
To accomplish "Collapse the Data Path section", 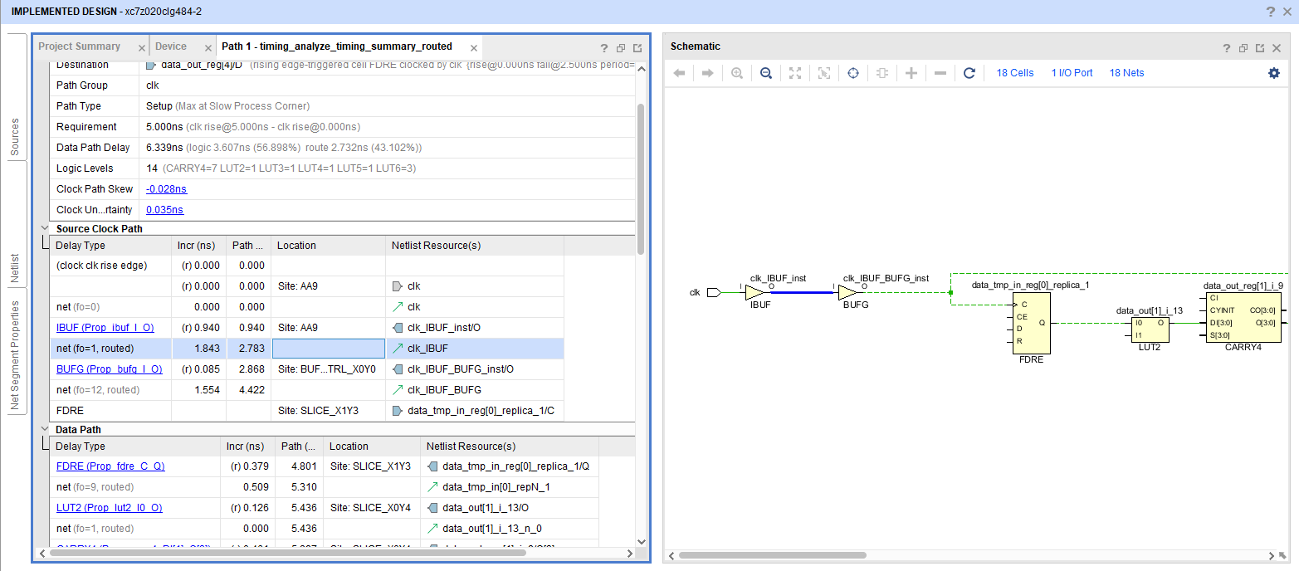I will (45, 429).
